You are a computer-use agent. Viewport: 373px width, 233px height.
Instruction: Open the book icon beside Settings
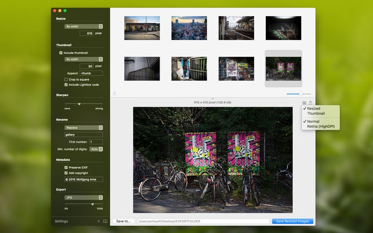[x=105, y=221]
